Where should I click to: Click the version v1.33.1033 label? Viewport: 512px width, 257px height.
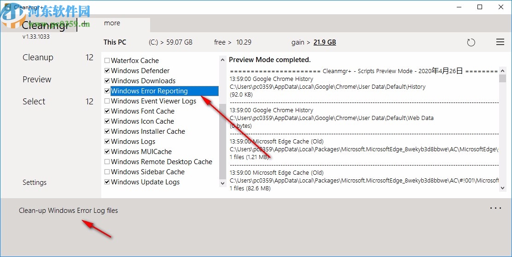click(36, 37)
